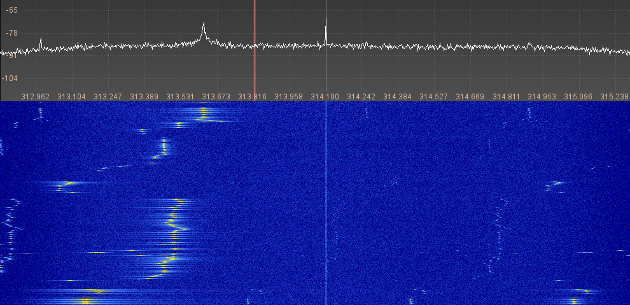630x305 pixels.
Task: Select the -104 dB scale label
Action: [10, 78]
